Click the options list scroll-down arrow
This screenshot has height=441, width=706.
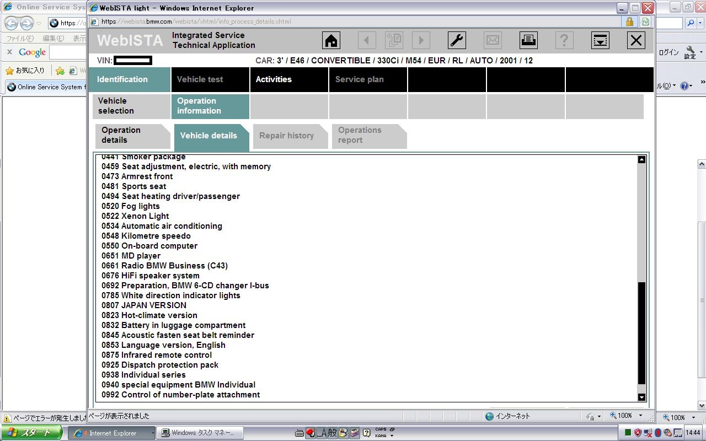pyautogui.click(x=641, y=397)
